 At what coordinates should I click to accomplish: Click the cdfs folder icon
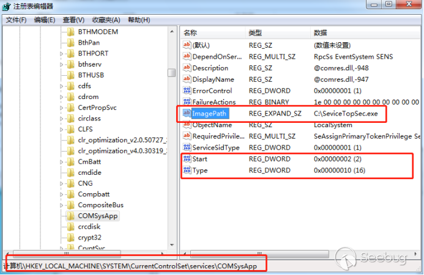(x=71, y=86)
